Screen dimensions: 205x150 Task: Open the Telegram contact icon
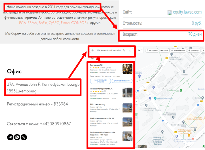pyautogui.click(x=10, y=137)
